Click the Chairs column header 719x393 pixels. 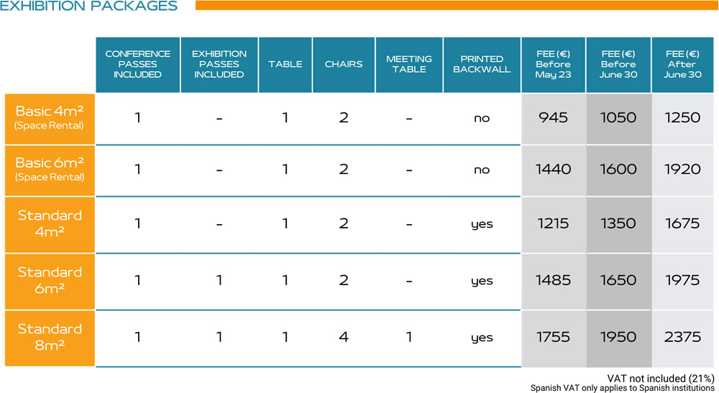pos(344,64)
